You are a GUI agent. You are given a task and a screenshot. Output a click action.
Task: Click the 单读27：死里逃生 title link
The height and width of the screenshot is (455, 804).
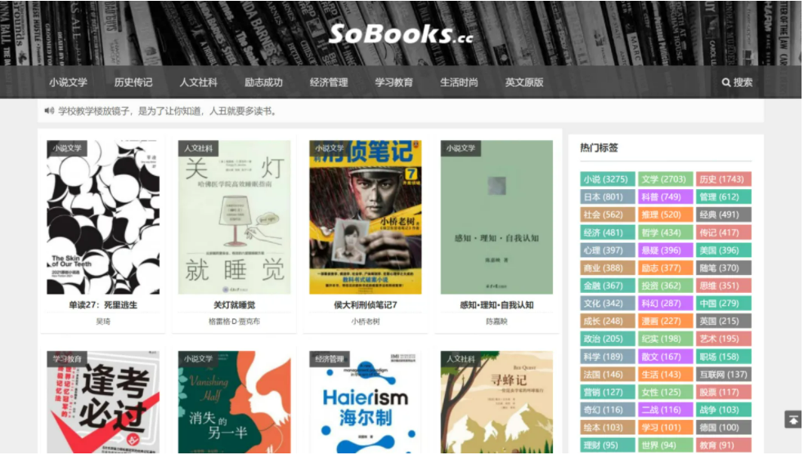pyautogui.click(x=103, y=304)
